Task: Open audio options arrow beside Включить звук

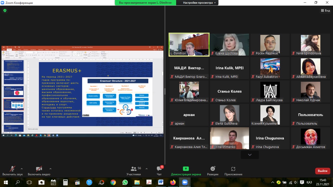Action: coord(22,169)
